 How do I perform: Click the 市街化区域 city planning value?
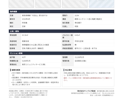pos(79,41)
